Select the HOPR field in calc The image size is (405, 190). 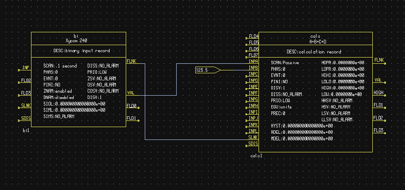343,63
